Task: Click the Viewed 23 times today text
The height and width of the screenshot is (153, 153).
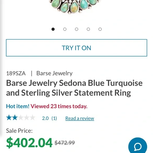Action: [59, 106]
